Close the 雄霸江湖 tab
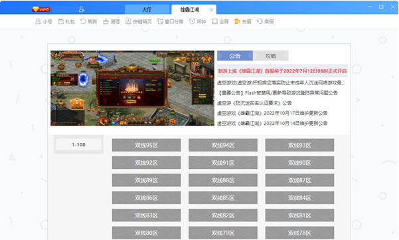Screen dimensions: 399x240 pyautogui.click(x=211, y=10)
